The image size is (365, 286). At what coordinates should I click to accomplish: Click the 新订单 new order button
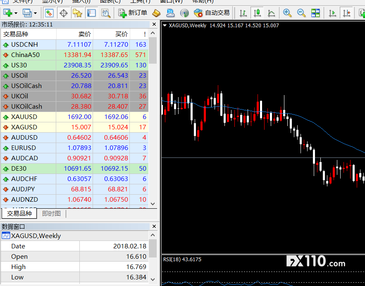tap(133, 13)
